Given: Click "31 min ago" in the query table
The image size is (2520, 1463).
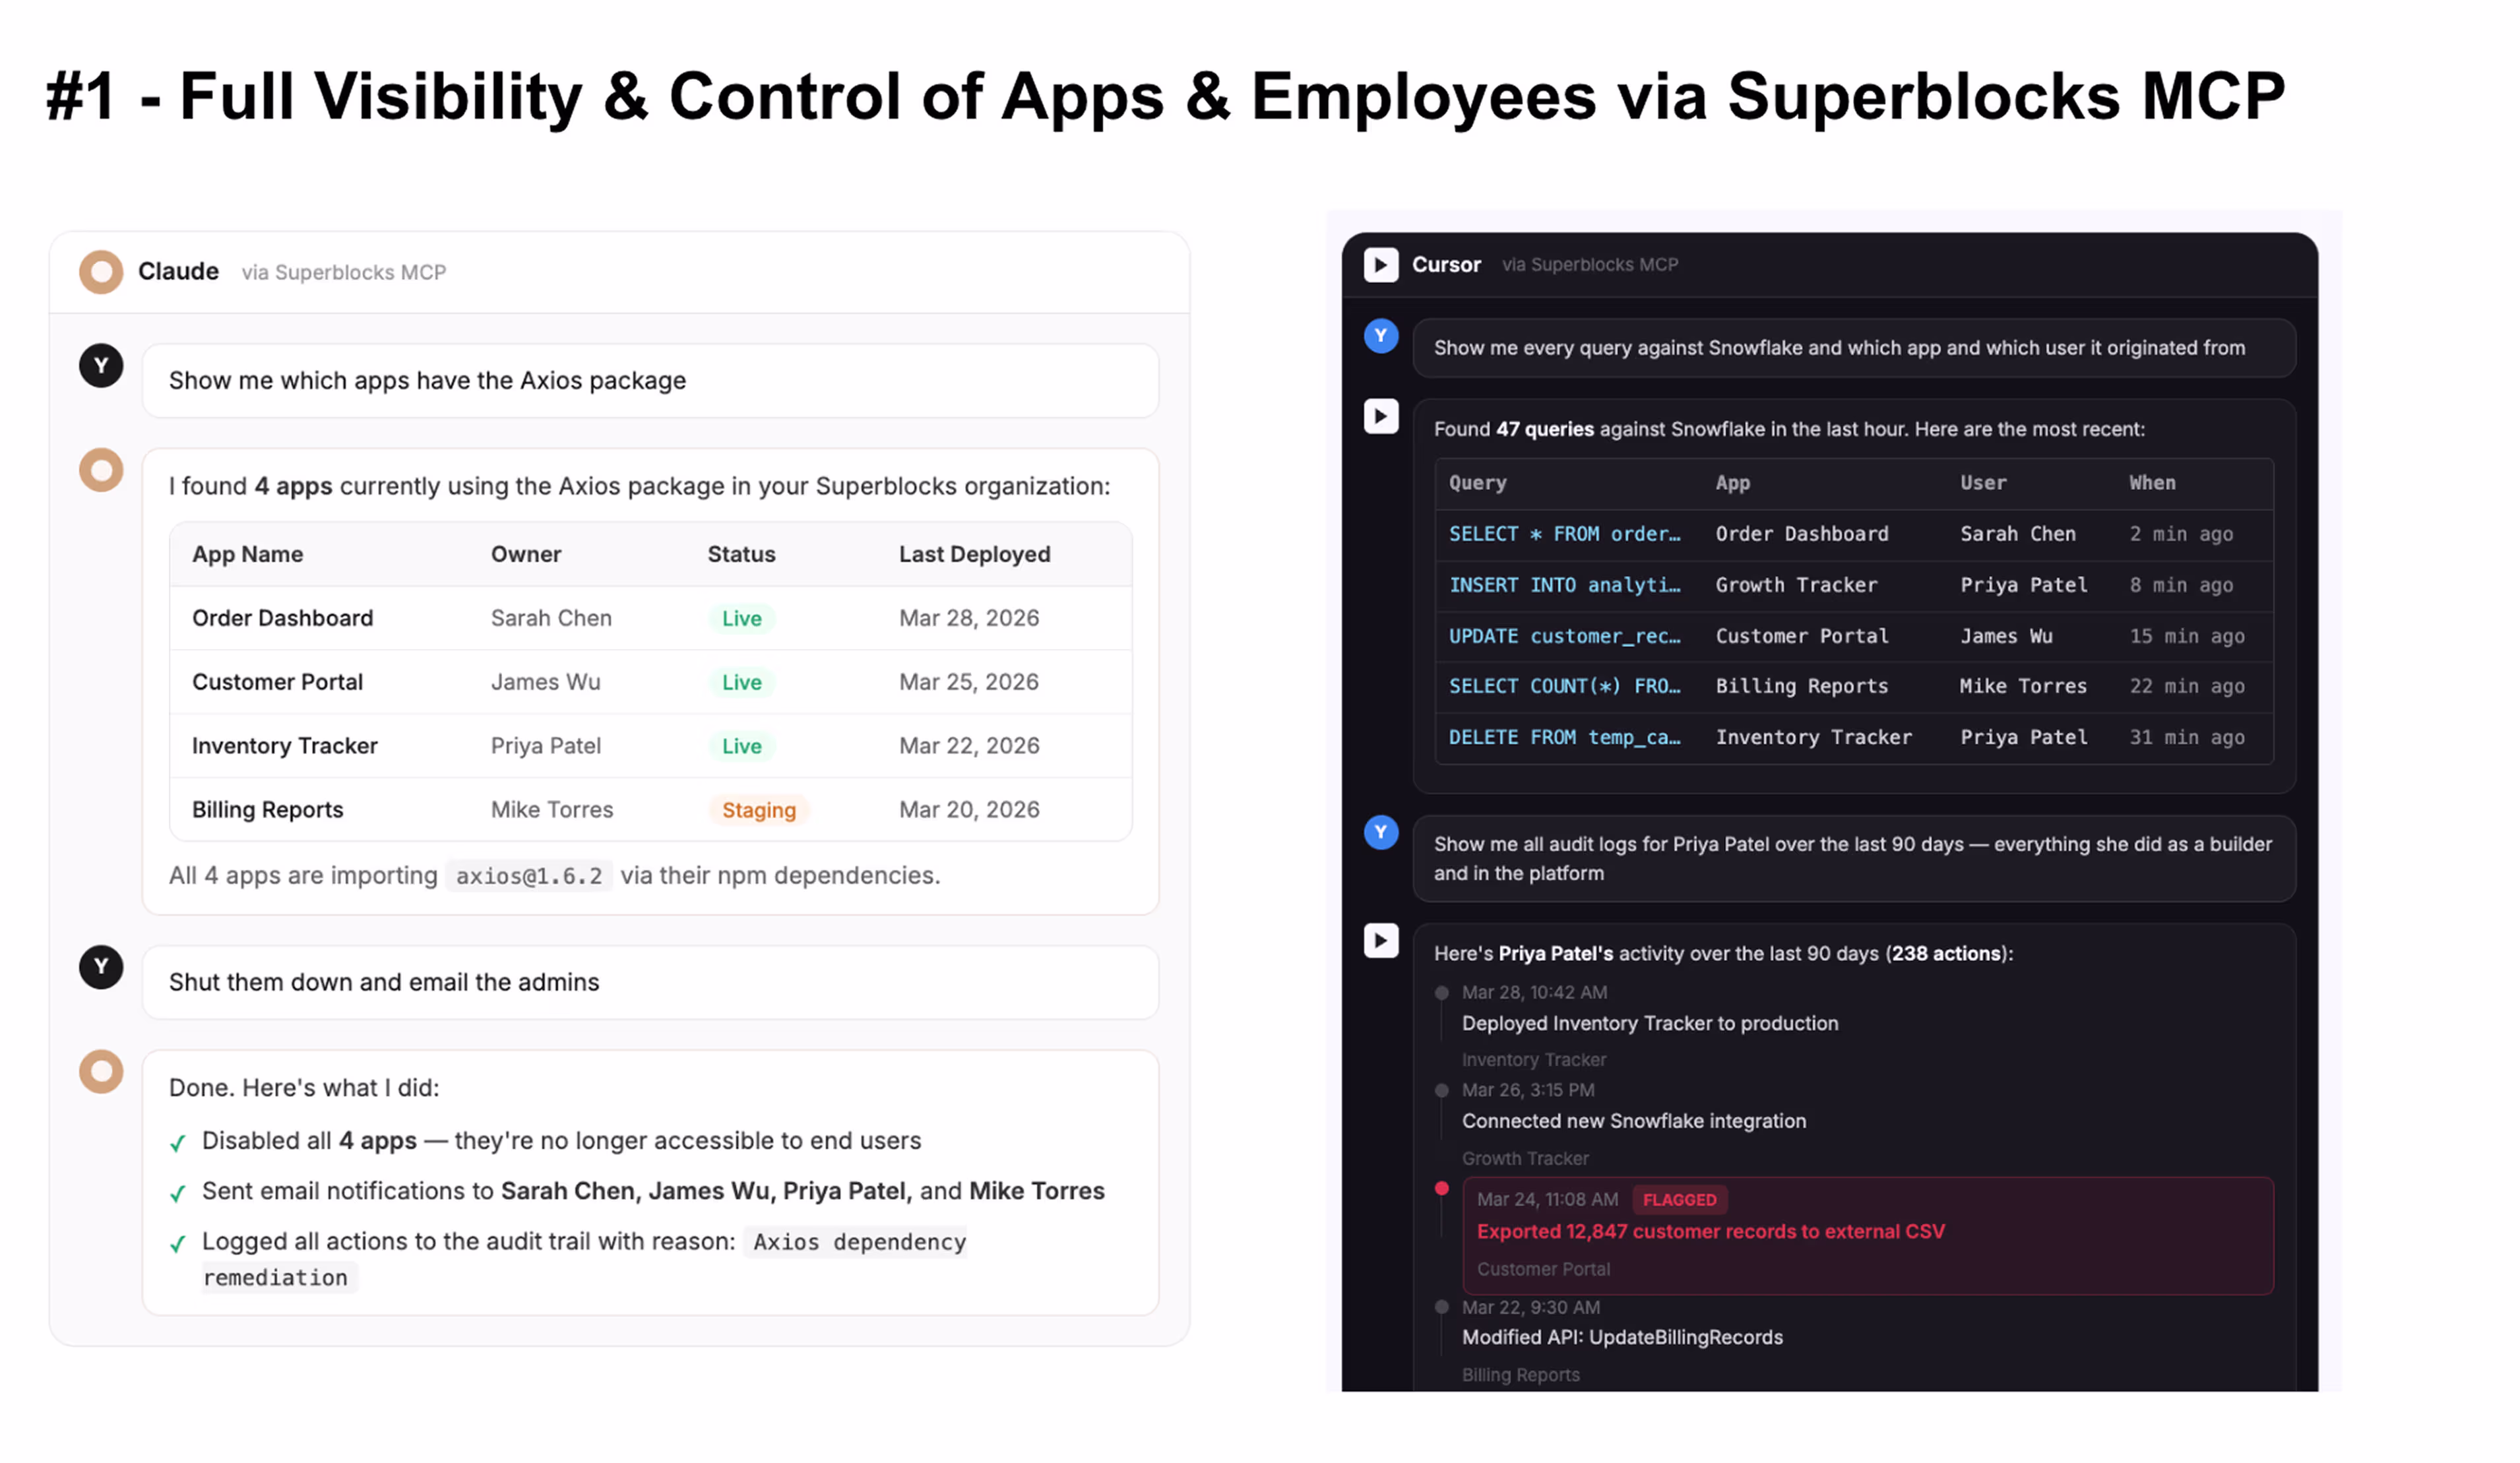Looking at the screenshot, I should coord(2187,737).
